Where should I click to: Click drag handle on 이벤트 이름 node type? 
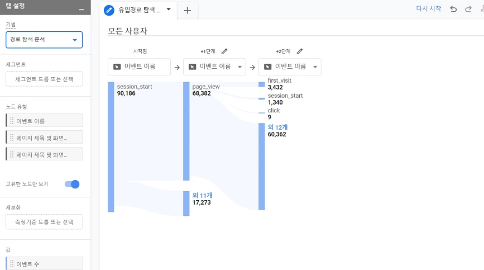pos(12,121)
